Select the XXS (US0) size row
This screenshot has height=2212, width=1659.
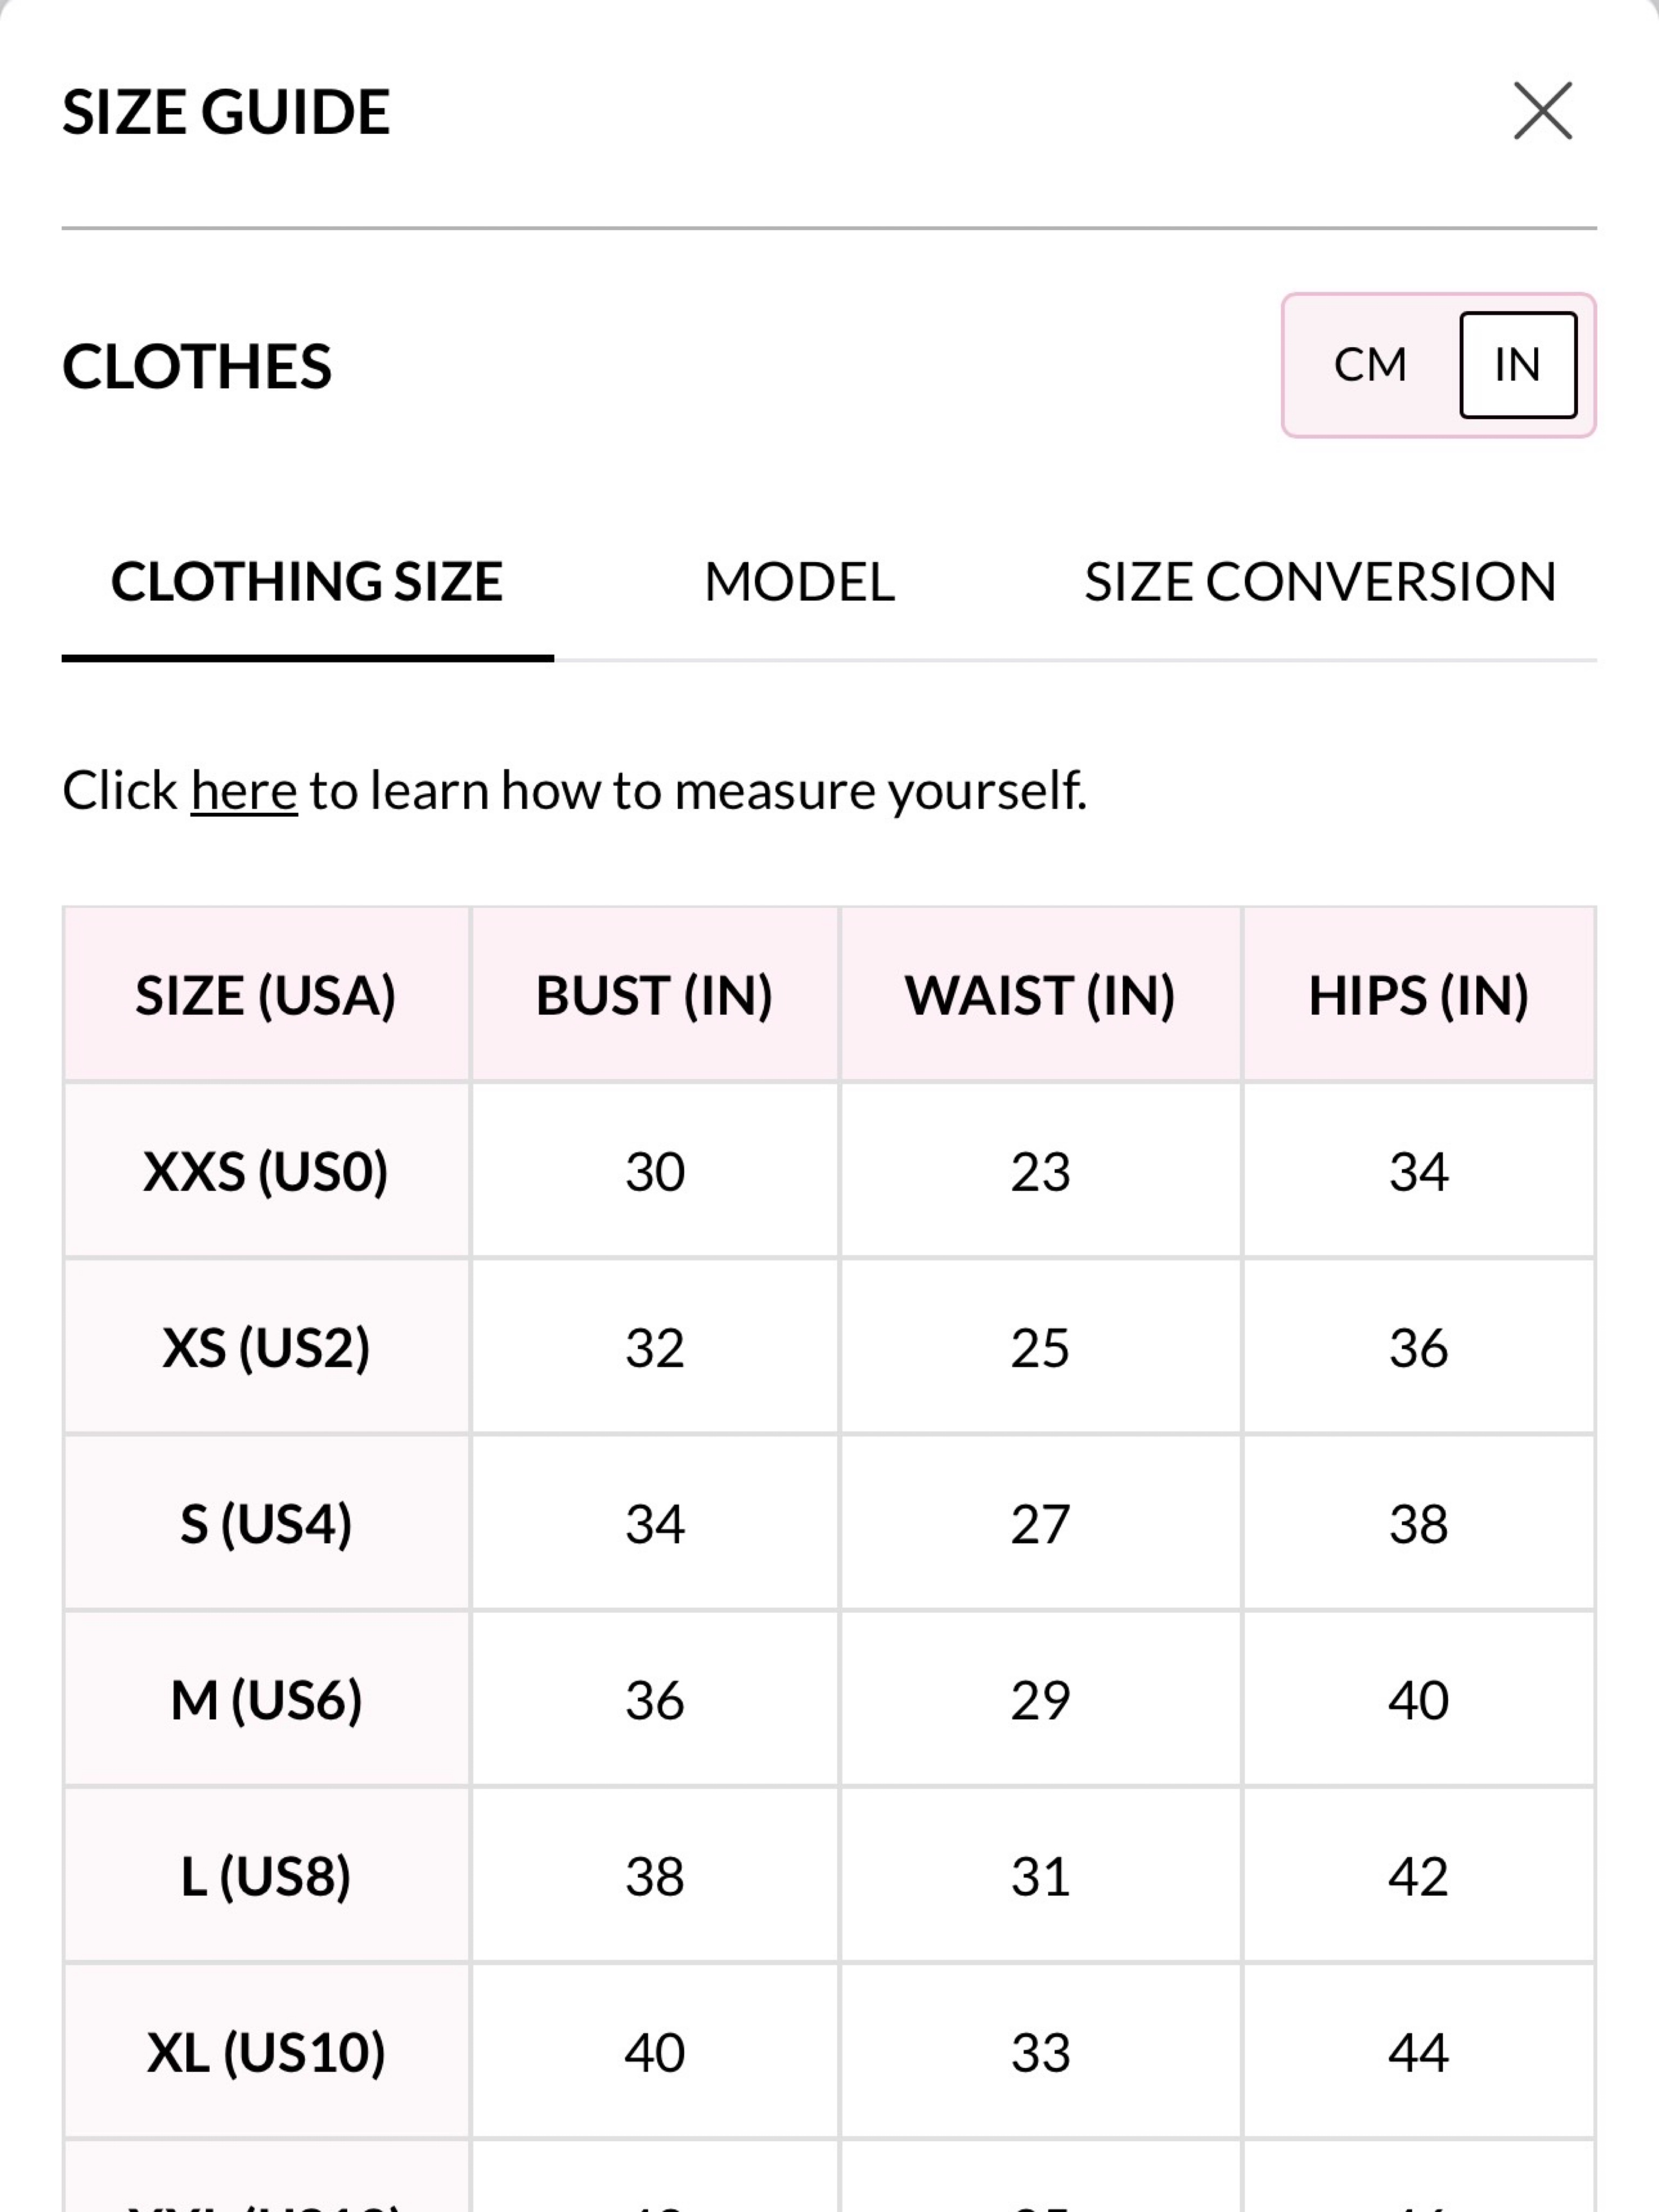click(829, 1171)
